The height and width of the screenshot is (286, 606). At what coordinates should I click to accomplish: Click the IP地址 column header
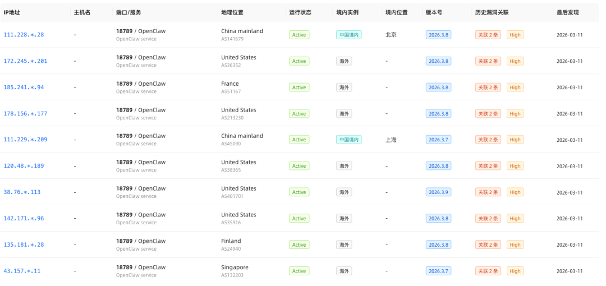(12, 12)
